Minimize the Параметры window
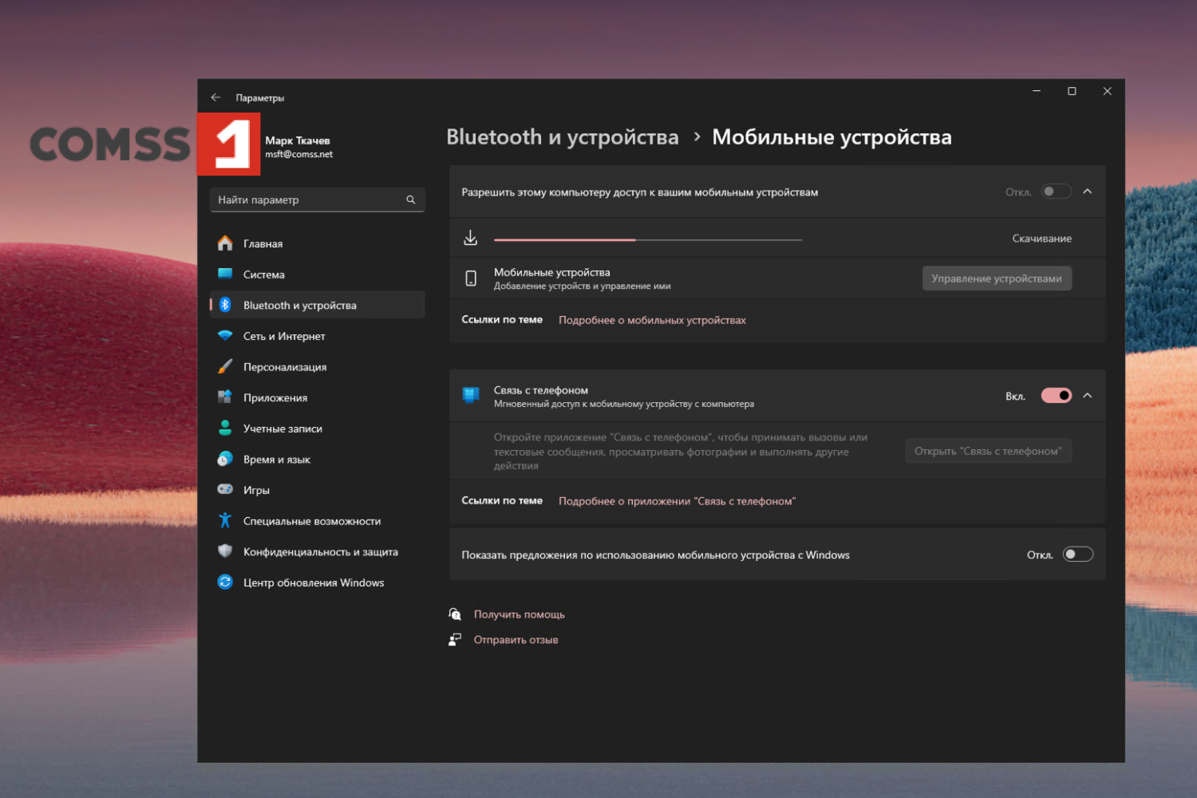Viewport: 1197px width, 798px height. pyautogui.click(x=1037, y=91)
